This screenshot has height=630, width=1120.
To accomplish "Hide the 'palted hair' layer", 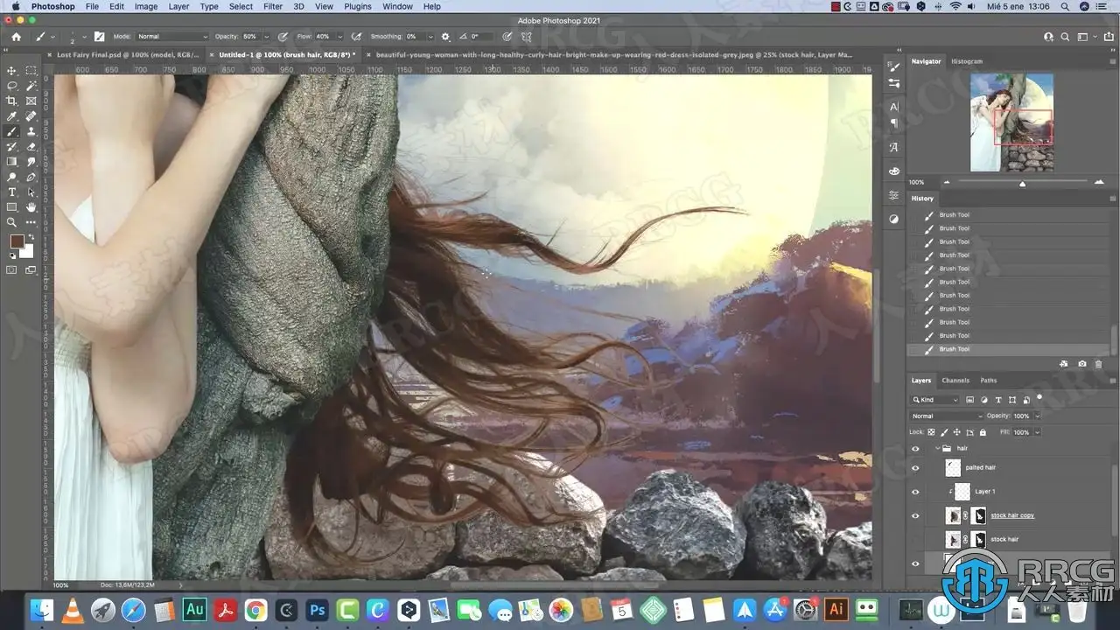I will 915,468.
